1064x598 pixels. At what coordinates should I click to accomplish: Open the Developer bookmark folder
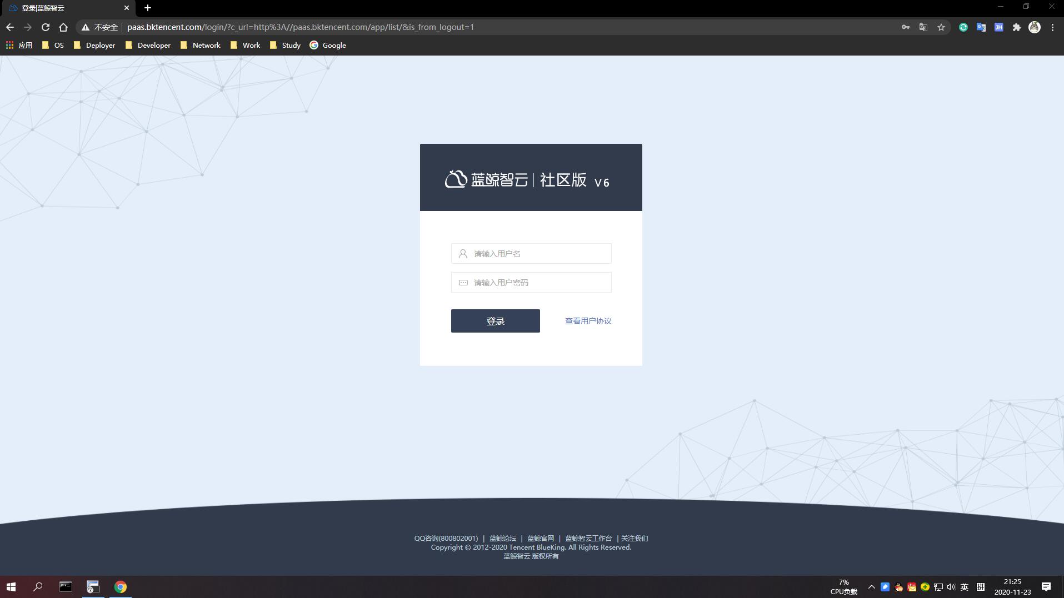[x=148, y=45]
